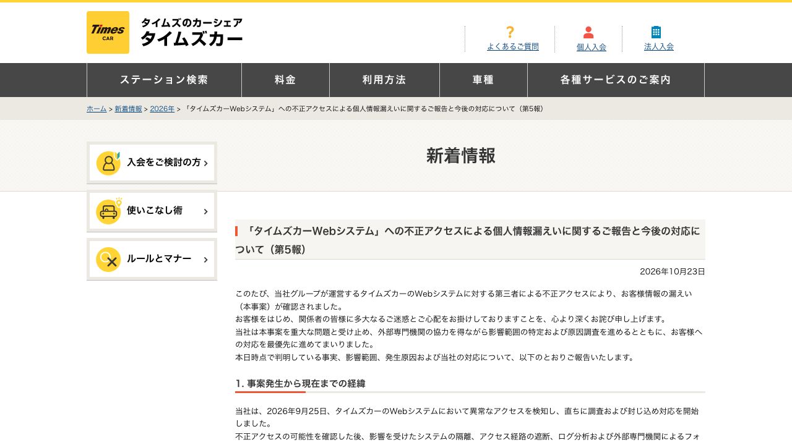Click the car icon beside 使いこなし術
Image resolution: width=792 pixels, height=445 pixels.
(x=108, y=211)
